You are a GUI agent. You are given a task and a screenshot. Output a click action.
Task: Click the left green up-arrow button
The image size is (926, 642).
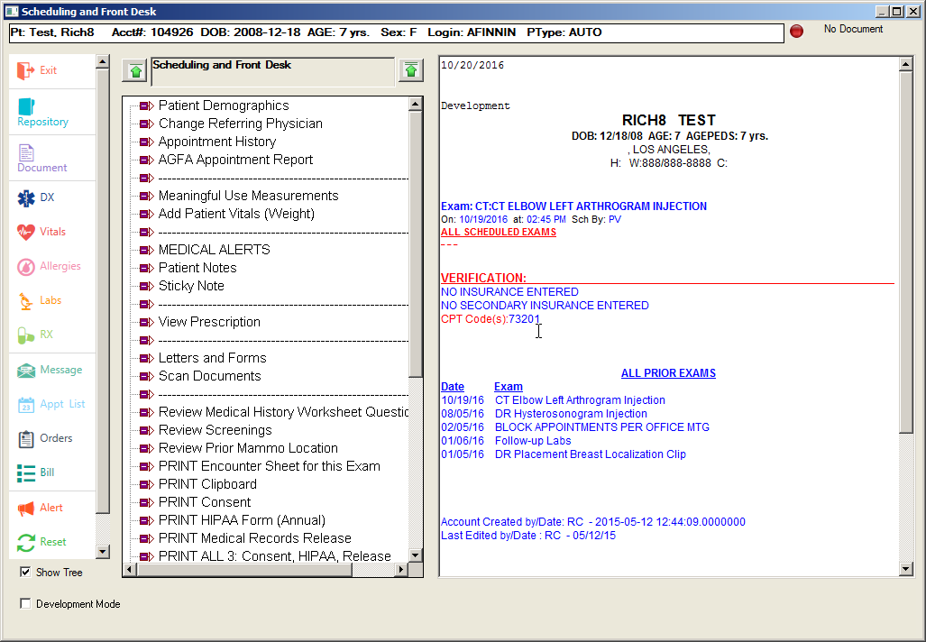[x=135, y=70]
